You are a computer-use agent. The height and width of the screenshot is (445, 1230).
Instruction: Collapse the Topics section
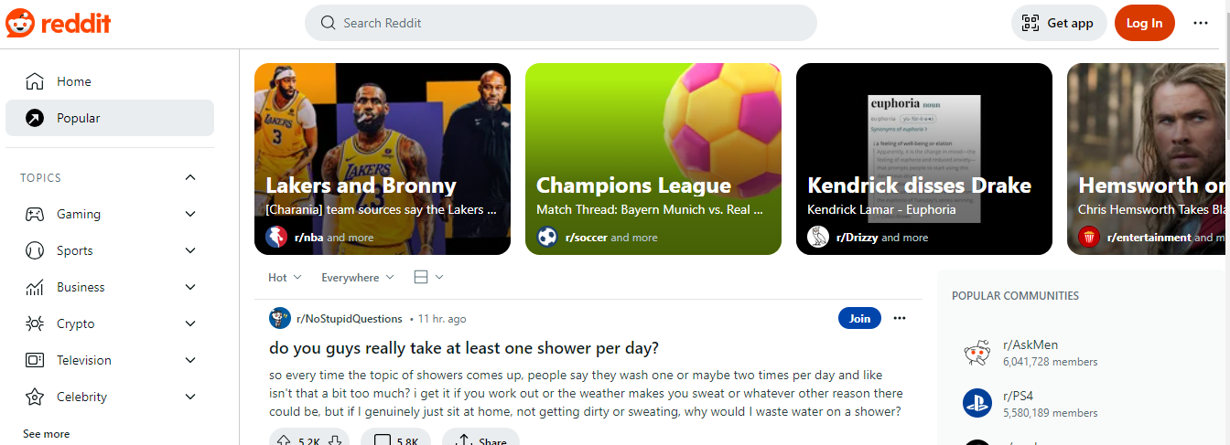190,177
